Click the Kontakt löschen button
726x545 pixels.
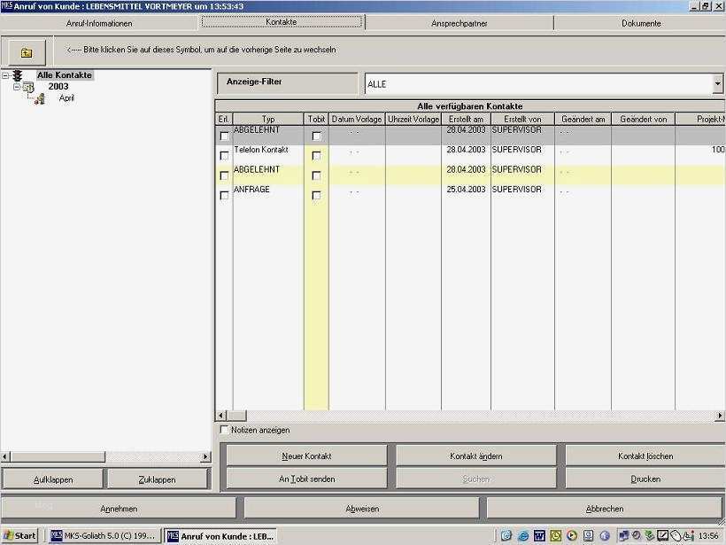point(645,456)
